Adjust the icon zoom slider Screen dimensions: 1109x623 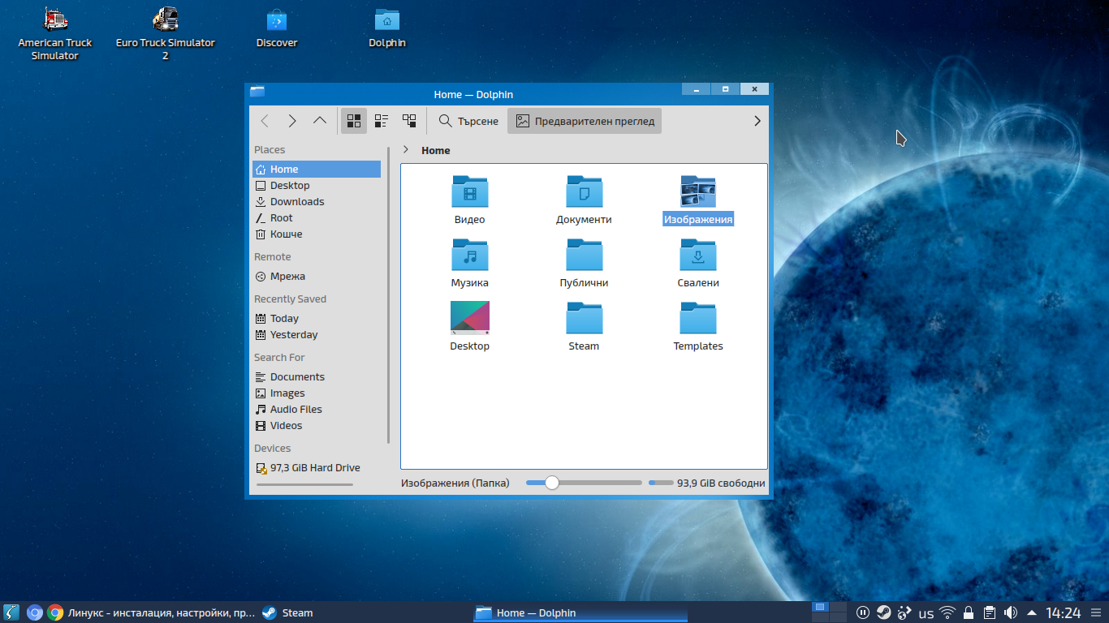[552, 483]
